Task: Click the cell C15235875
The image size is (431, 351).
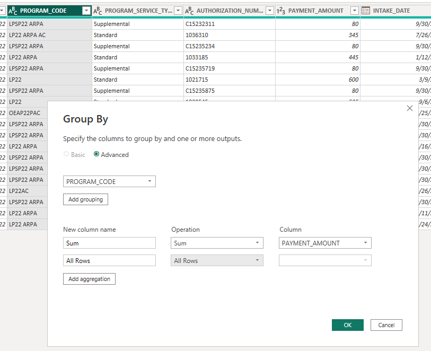Action: click(x=230, y=91)
